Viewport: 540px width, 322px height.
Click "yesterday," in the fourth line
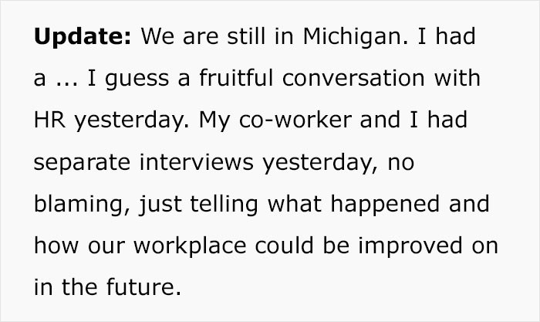320,162
